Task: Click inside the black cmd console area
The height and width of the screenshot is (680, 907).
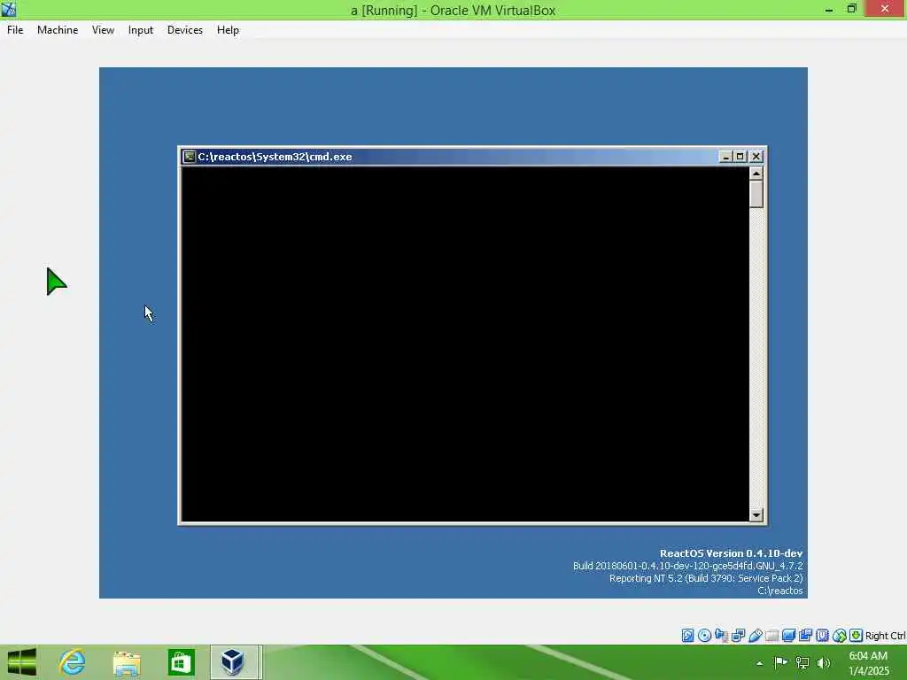Action: [465, 344]
